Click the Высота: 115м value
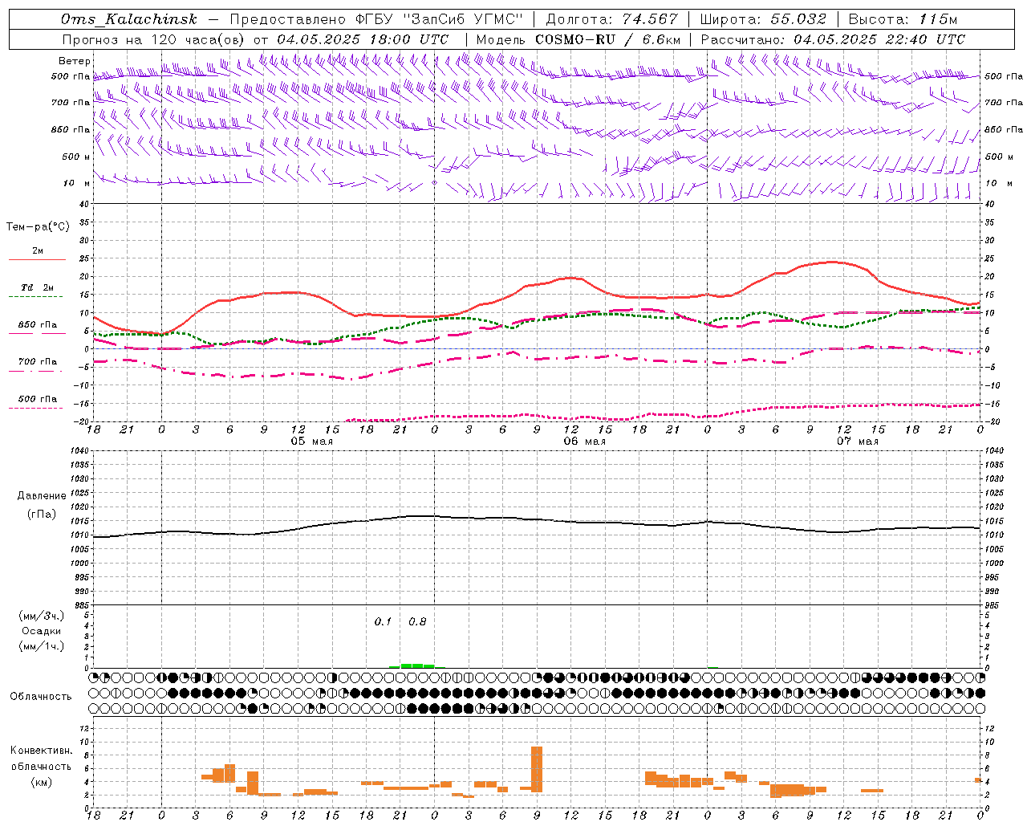Image resolution: width=1027 pixels, height=822 pixels. tap(903, 19)
